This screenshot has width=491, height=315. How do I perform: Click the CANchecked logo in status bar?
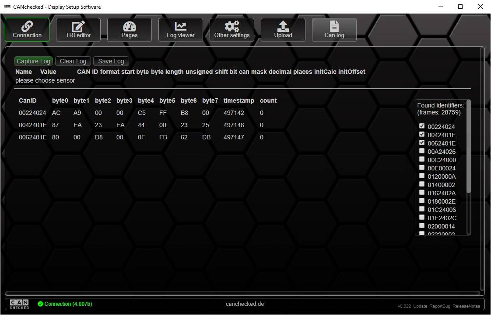tap(19, 304)
